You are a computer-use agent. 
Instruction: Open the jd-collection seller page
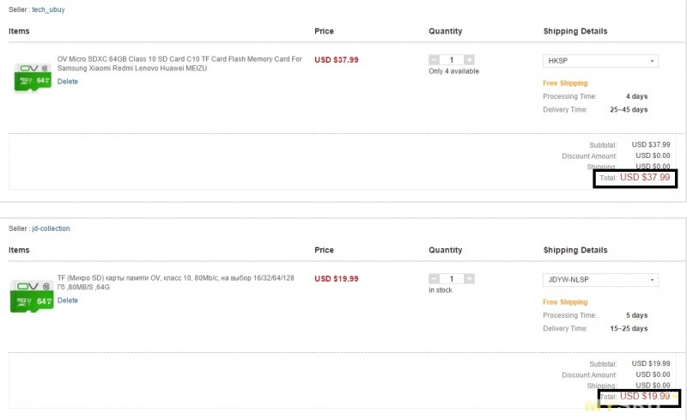pyautogui.click(x=51, y=228)
